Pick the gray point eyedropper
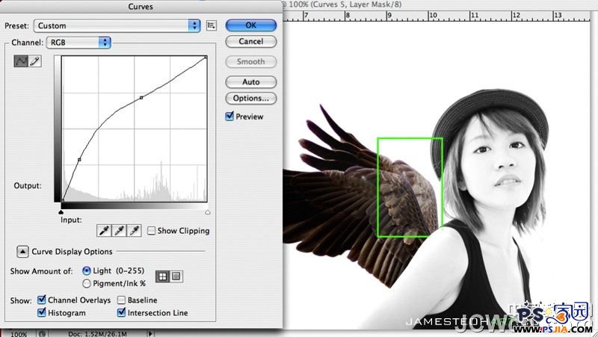598x337 pixels. 120,231
